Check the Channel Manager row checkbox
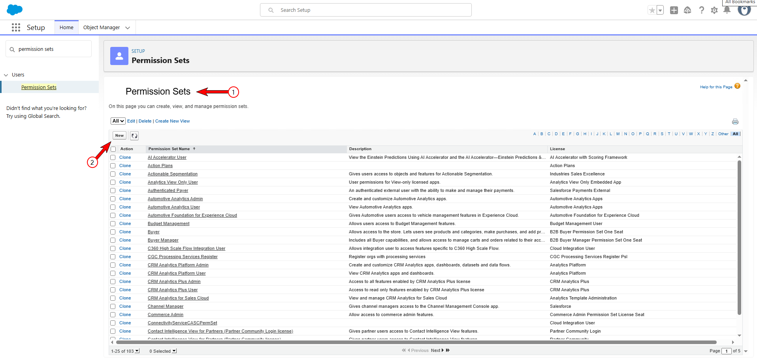Viewport: 757px width, 361px height. point(113,306)
